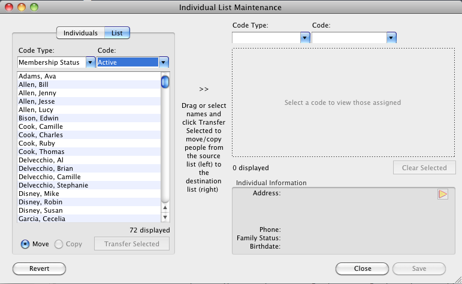The width and height of the screenshot is (462, 284).
Task: Click the Clear Selected button
Action: [x=424, y=168]
